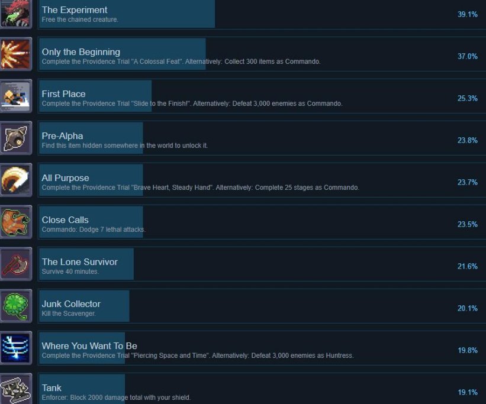Click the 39.1% completion percentage
Image resolution: width=486 pixels, height=404 pixels.
tap(468, 14)
